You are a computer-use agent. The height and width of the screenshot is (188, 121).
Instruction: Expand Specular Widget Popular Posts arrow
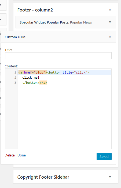click(x=110, y=22)
